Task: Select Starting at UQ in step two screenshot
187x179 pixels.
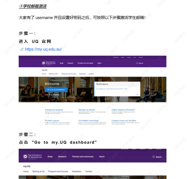Action: [x=38, y=172]
